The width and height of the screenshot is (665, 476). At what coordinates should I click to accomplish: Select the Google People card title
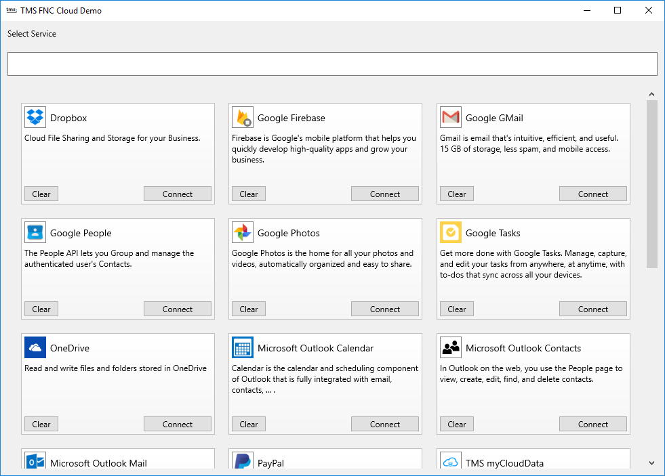pyautogui.click(x=81, y=233)
